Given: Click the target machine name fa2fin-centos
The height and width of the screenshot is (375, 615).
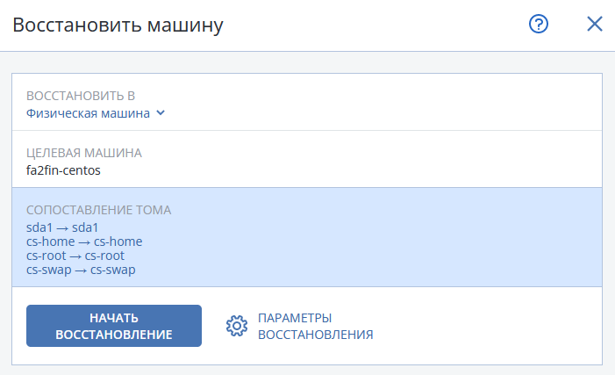Looking at the screenshot, I should tap(64, 169).
